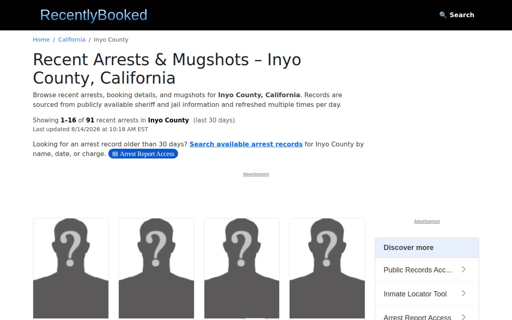Click the Search label in the header
The image size is (512, 320).
(462, 15)
